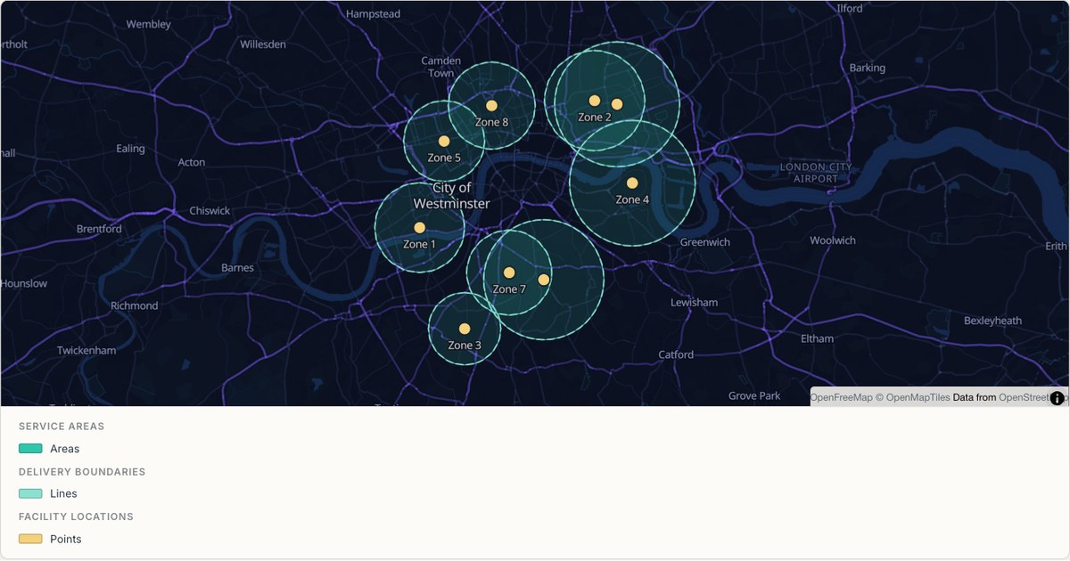Click the "Points" legend label
The width and height of the screenshot is (1070, 561).
(x=66, y=539)
